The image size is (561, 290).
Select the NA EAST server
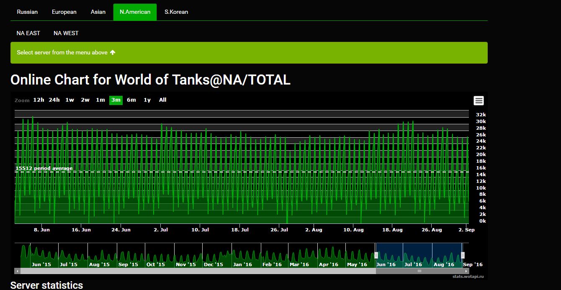pyautogui.click(x=28, y=33)
